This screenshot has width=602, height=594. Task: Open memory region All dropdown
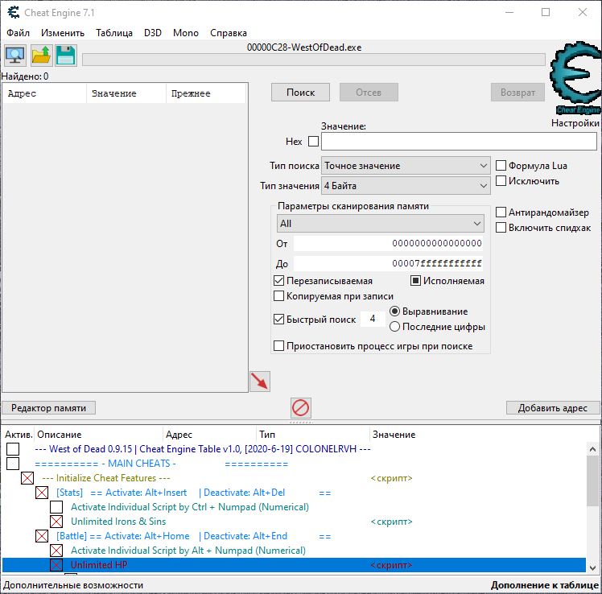click(381, 224)
